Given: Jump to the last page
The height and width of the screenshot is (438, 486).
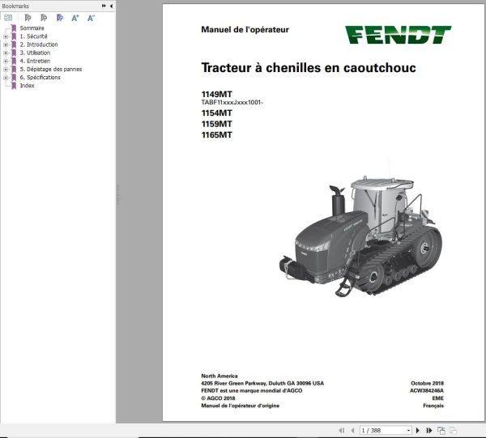Looking at the screenshot, I should click(x=429, y=430).
